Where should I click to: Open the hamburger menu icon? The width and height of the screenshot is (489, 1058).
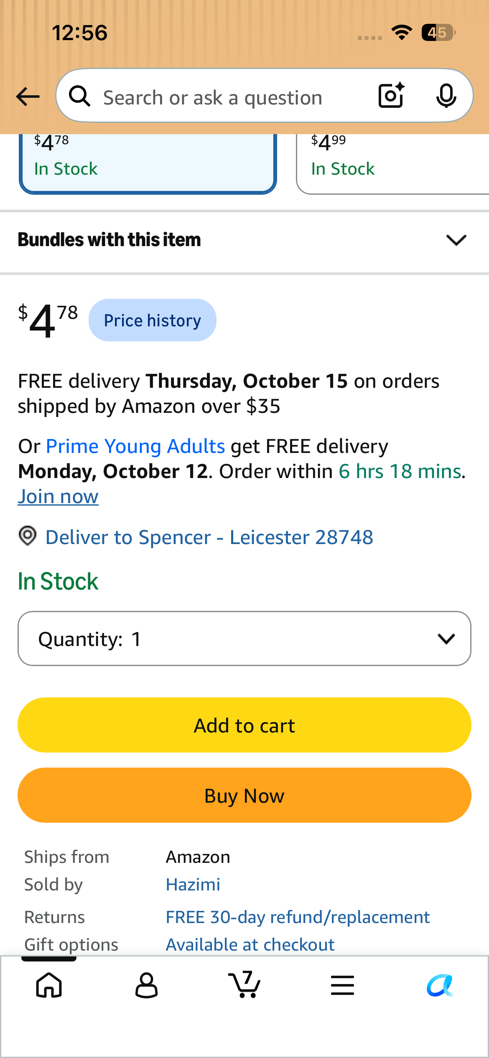pos(342,985)
